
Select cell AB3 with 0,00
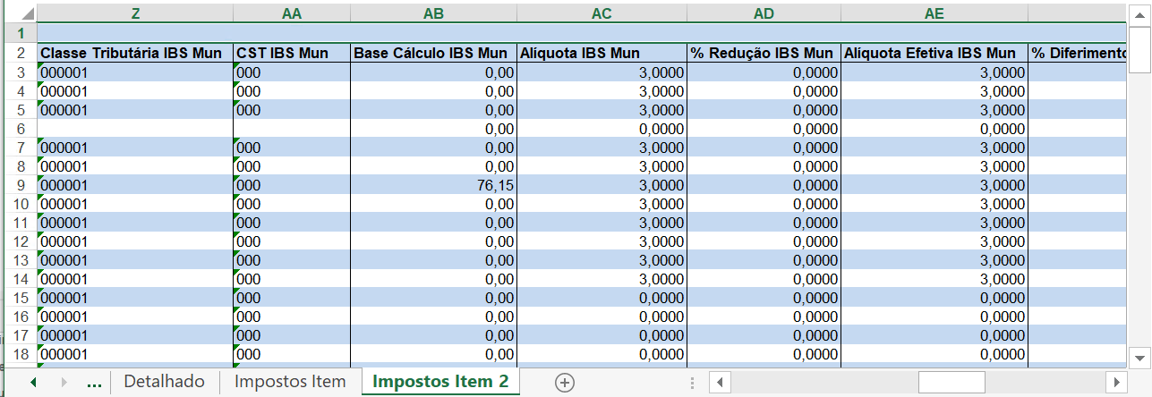(433, 72)
